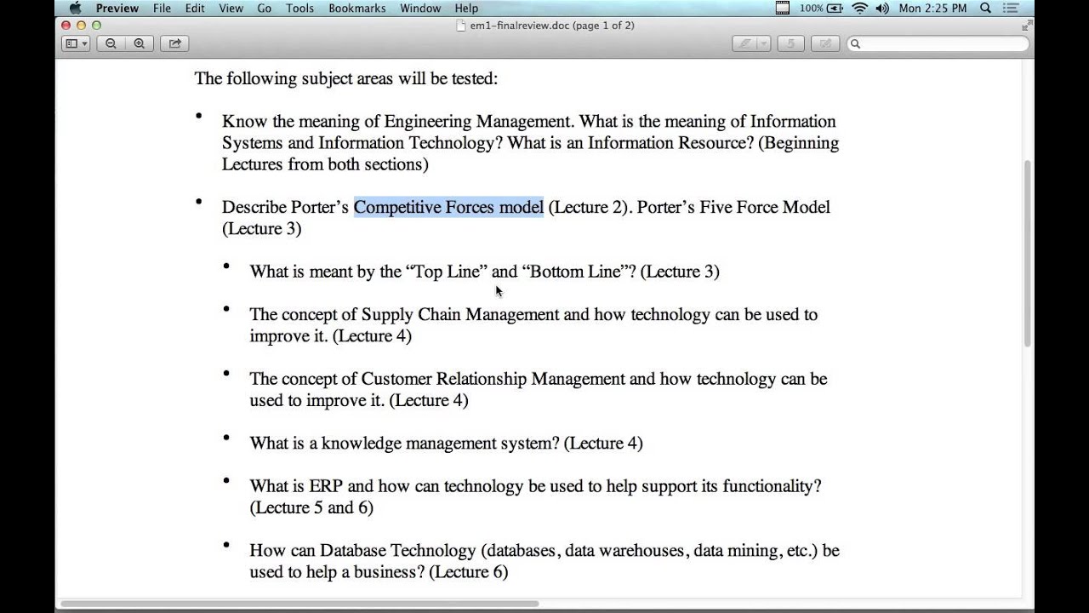Click the text 'Porter's Five Force Model'
1089x613 pixels.
point(733,207)
